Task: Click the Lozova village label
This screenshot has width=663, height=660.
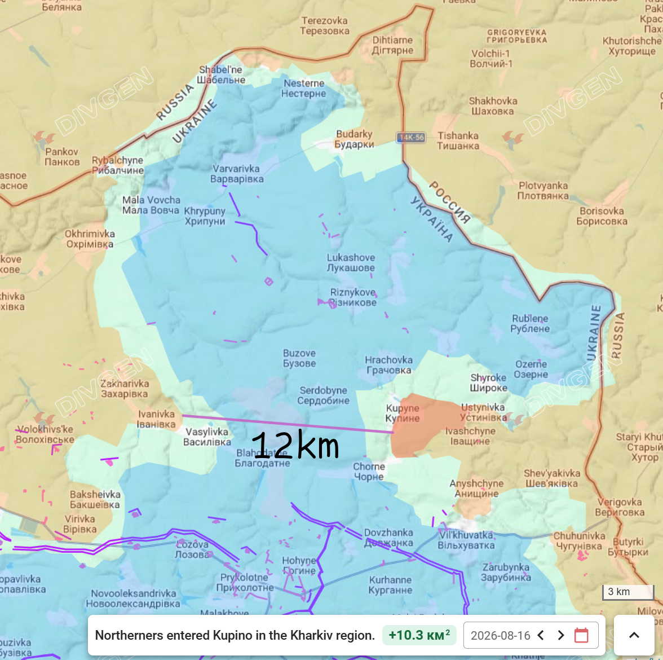Action: tap(192, 549)
